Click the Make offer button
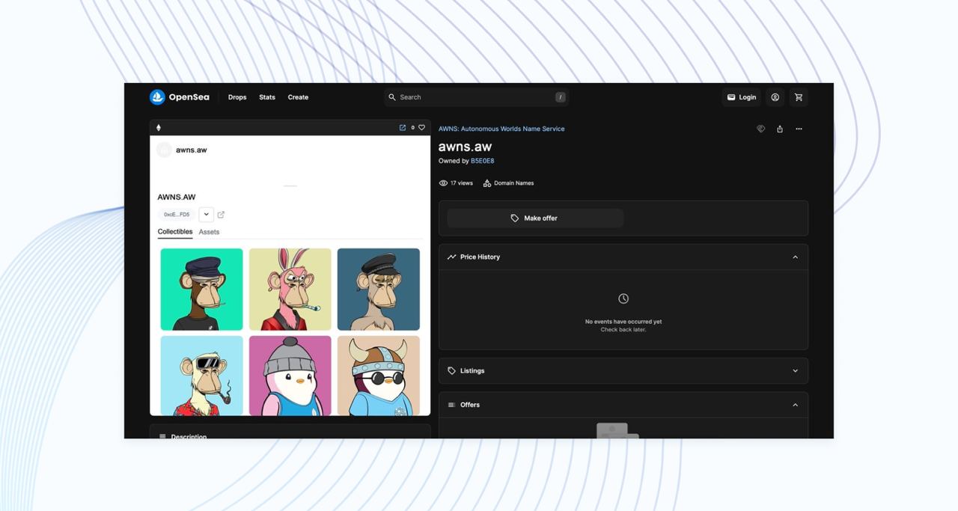The width and height of the screenshot is (958, 511). [x=535, y=218]
